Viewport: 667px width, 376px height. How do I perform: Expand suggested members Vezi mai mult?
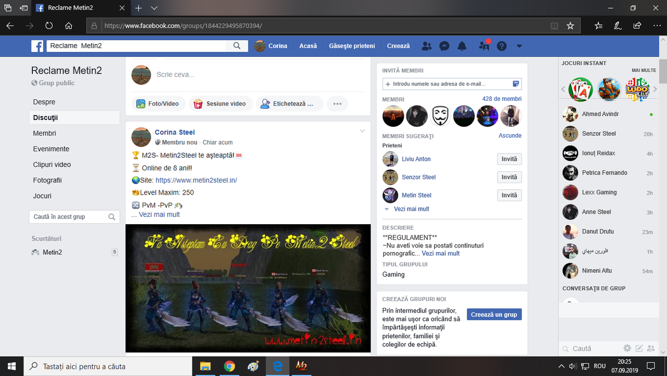pyautogui.click(x=412, y=209)
